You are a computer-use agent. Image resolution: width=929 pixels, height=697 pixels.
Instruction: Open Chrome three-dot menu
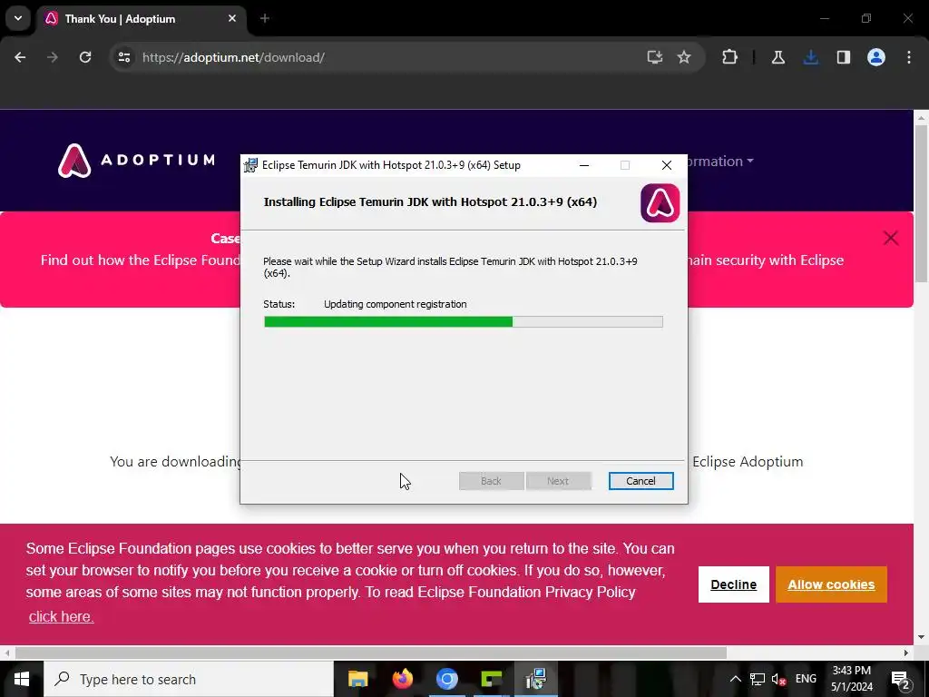(x=909, y=57)
